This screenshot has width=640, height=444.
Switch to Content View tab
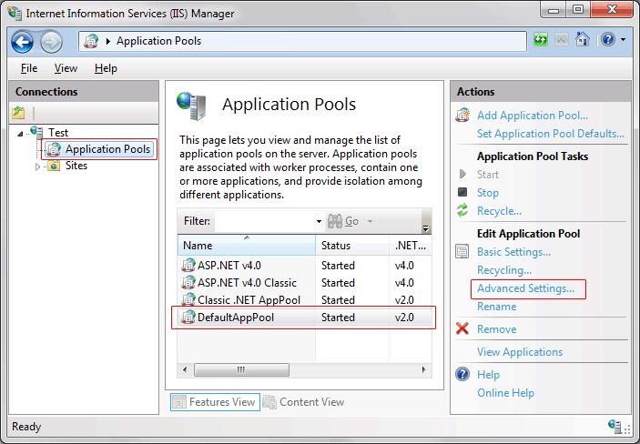[x=303, y=401]
